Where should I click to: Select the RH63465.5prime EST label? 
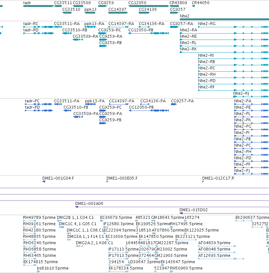[x=40, y=255]
